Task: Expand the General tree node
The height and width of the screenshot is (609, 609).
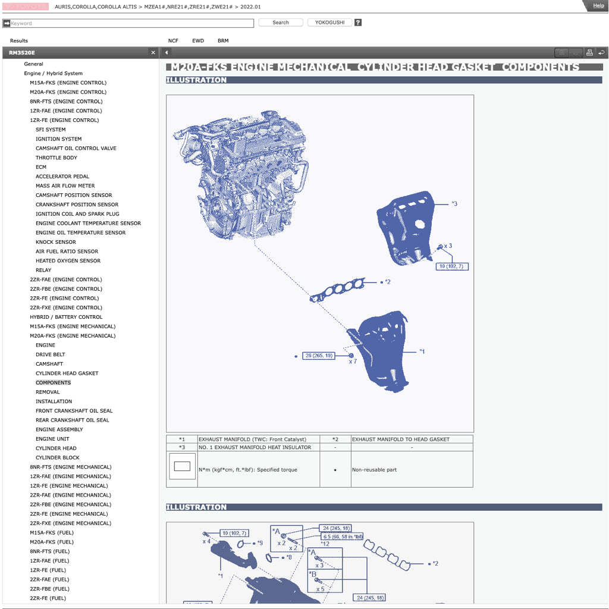Action: click(33, 64)
